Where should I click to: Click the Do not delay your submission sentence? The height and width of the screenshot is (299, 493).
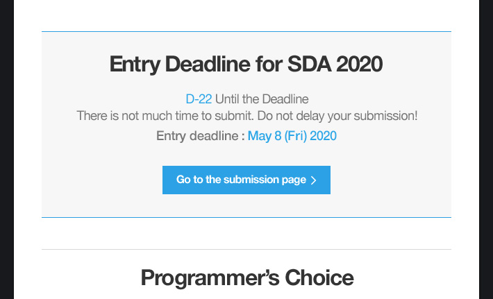[x=337, y=116]
